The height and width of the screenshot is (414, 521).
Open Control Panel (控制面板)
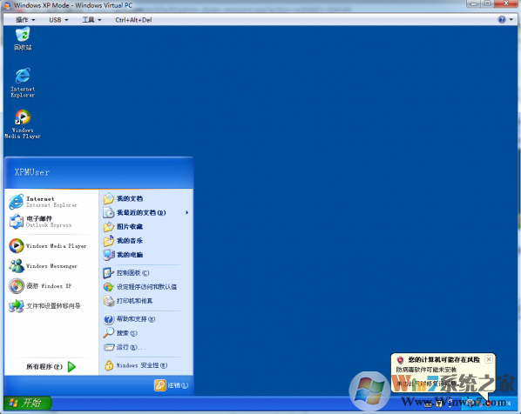point(126,273)
